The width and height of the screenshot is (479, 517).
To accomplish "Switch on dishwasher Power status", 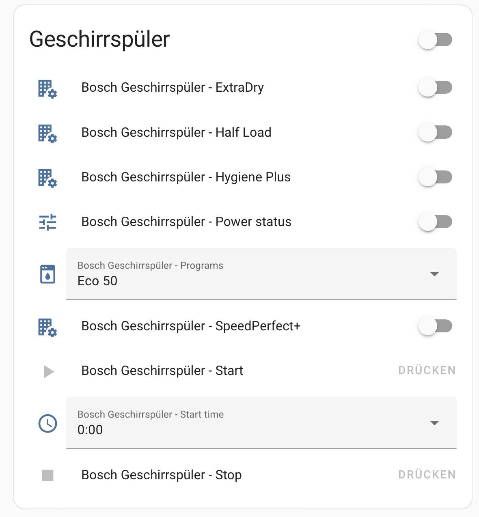I will pos(435,222).
